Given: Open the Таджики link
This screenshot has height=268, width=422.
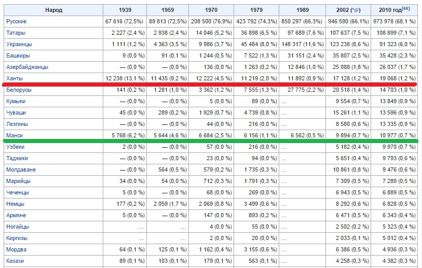Looking at the screenshot, I should [x=17, y=158].
